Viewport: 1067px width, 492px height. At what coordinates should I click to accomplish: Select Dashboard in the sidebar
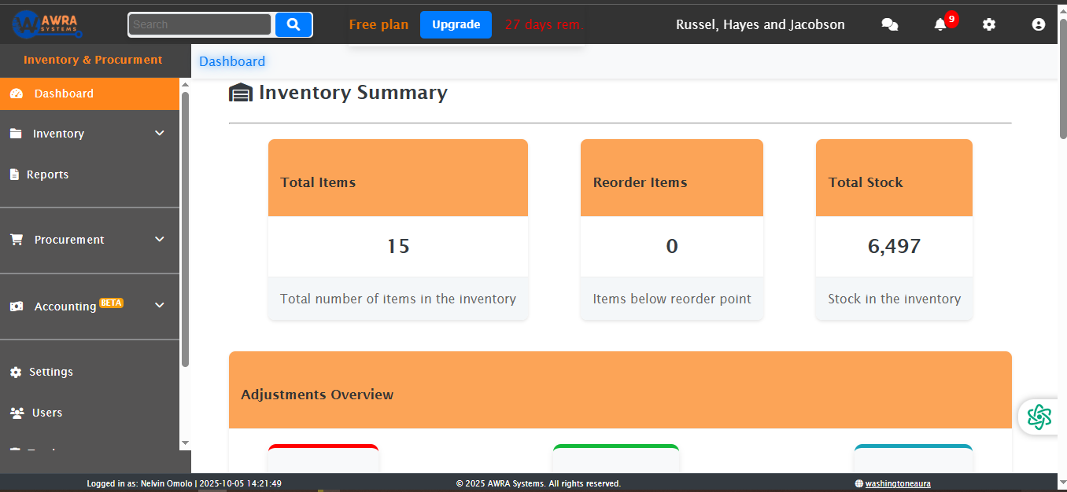(64, 94)
